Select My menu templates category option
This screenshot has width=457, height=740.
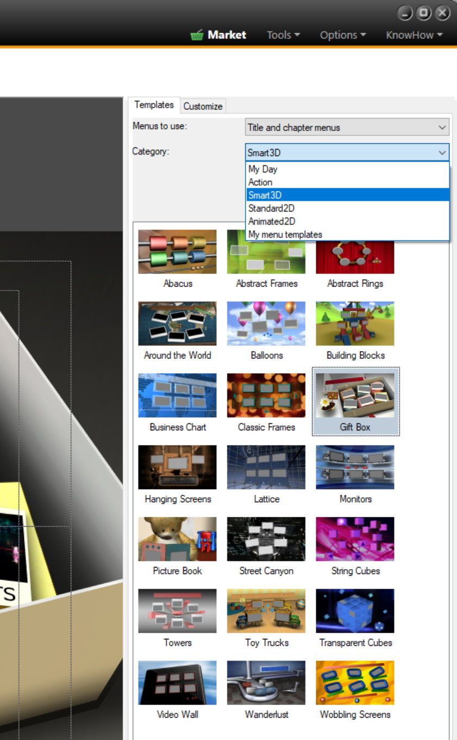pyautogui.click(x=285, y=235)
